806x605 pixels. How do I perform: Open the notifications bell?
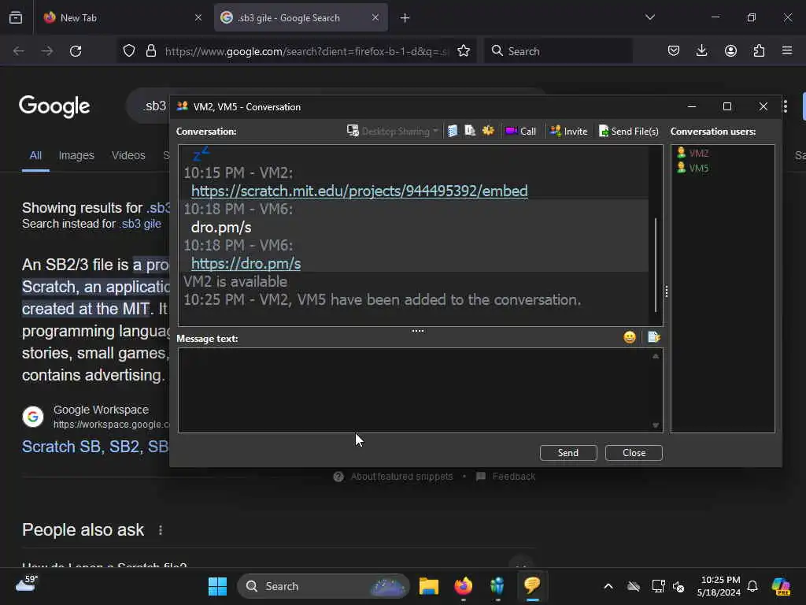pyautogui.click(x=752, y=586)
